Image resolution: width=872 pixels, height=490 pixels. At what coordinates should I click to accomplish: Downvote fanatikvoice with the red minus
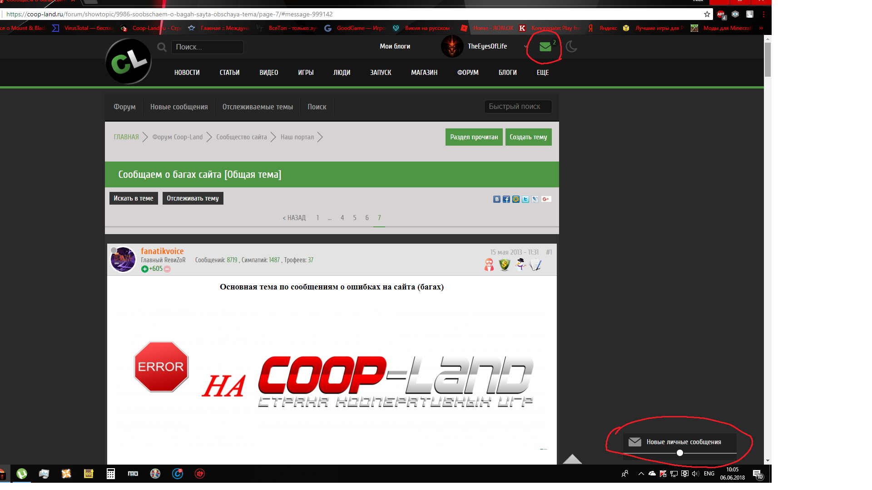click(x=167, y=269)
